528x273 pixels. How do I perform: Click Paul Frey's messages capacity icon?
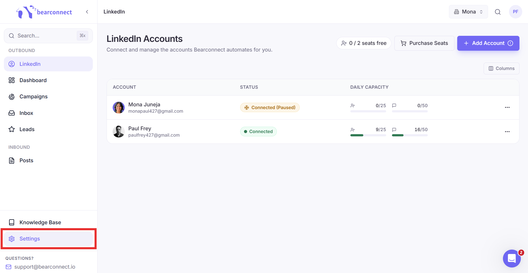pyautogui.click(x=394, y=129)
